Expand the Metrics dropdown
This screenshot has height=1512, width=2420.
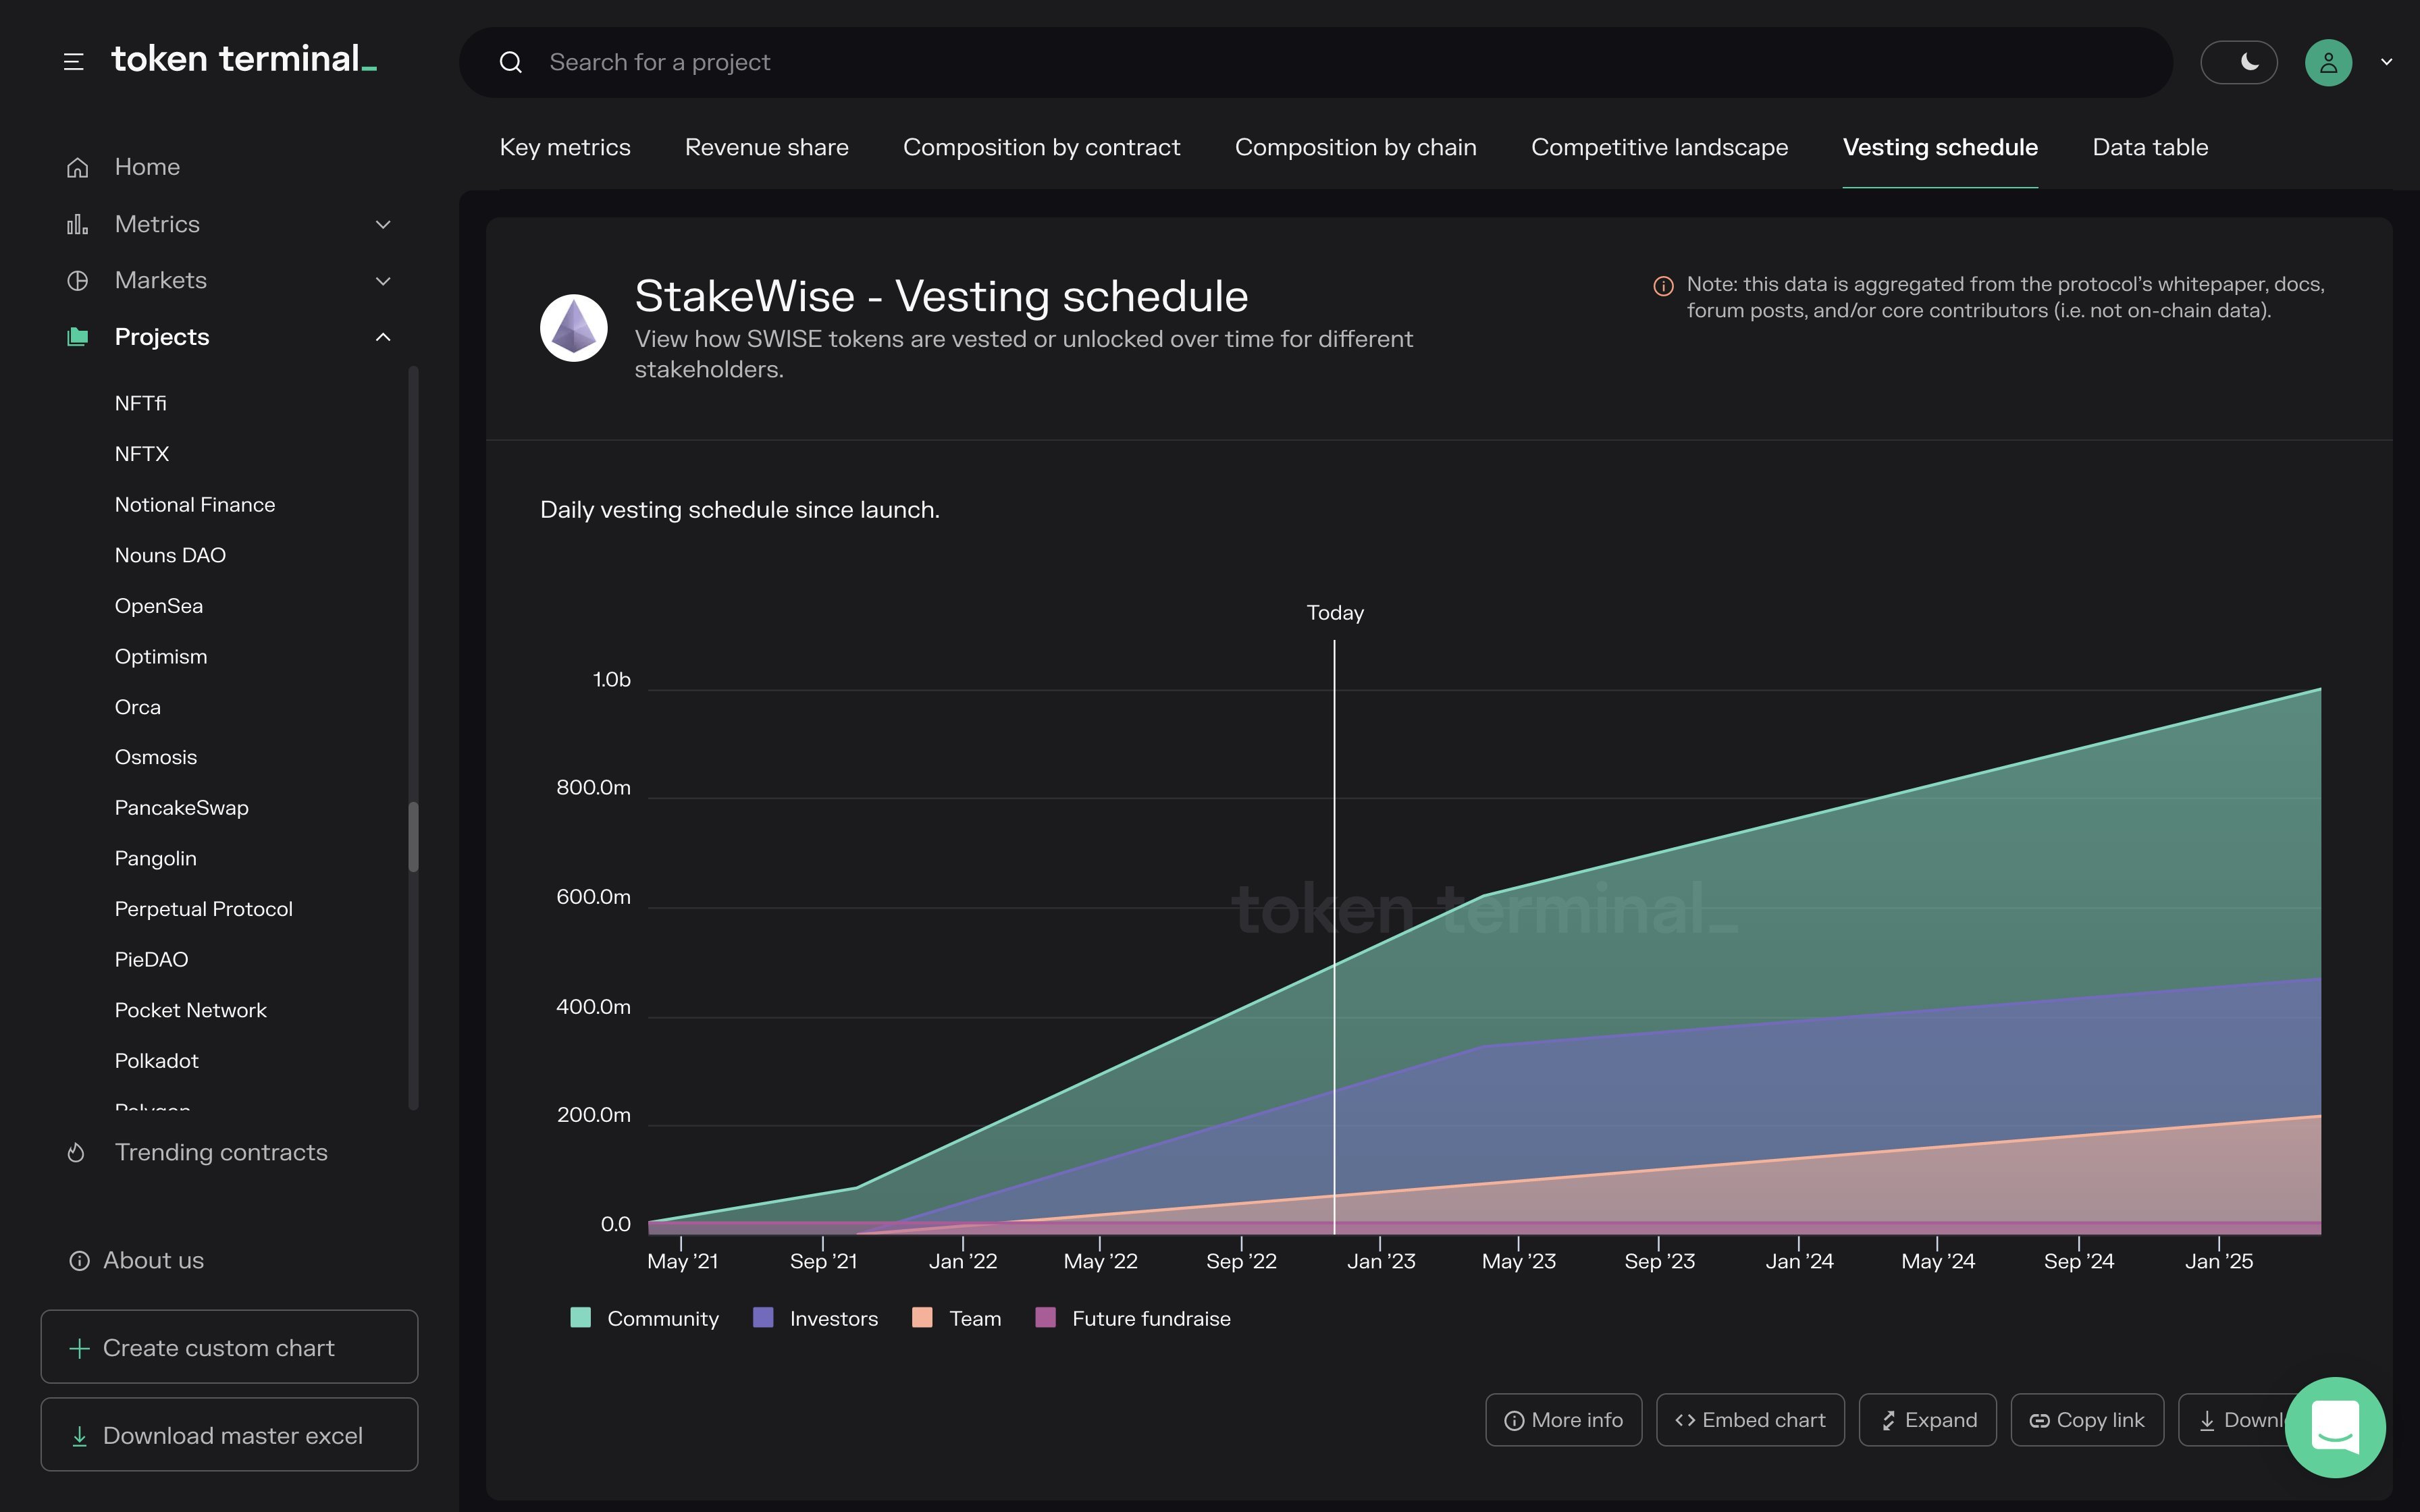tap(383, 223)
